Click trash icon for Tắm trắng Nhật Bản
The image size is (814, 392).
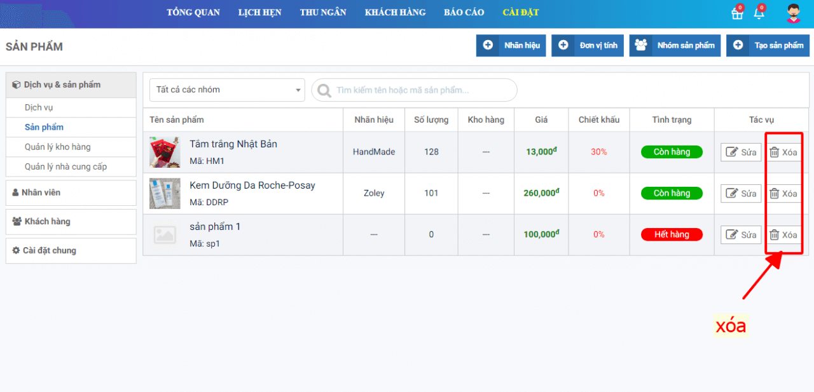[x=774, y=152]
